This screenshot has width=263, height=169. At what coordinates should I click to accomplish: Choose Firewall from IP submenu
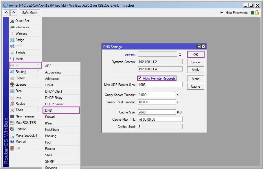61,117
